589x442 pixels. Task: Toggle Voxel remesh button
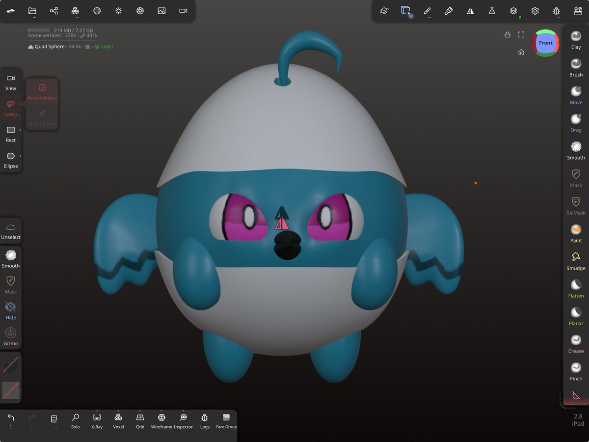pyautogui.click(x=118, y=421)
